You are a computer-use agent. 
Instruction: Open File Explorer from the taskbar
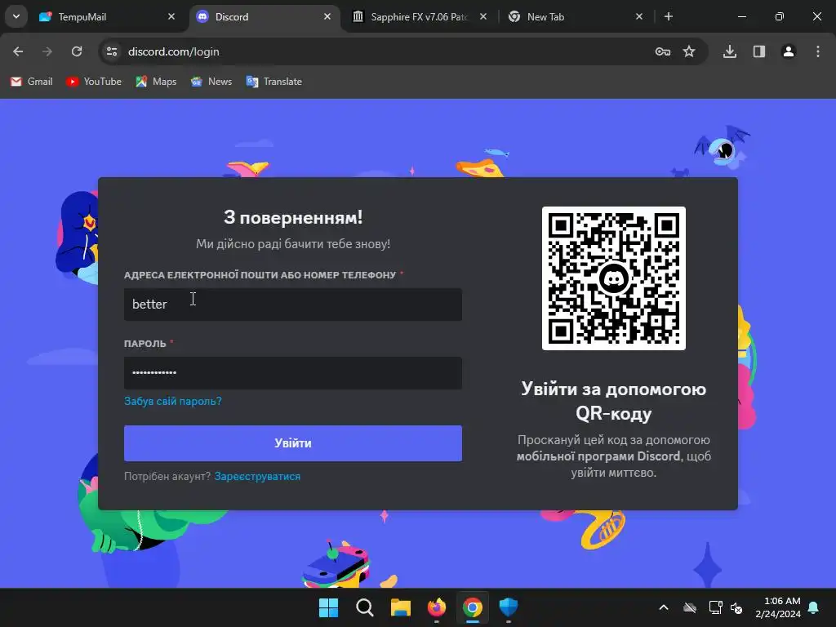400,607
